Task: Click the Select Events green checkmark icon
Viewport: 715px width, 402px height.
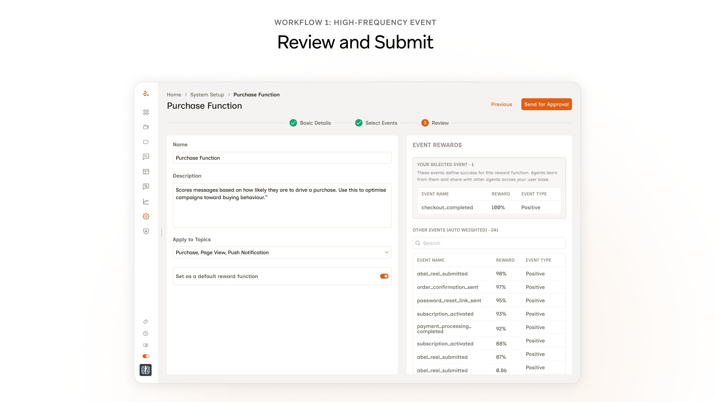Action: (359, 123)
